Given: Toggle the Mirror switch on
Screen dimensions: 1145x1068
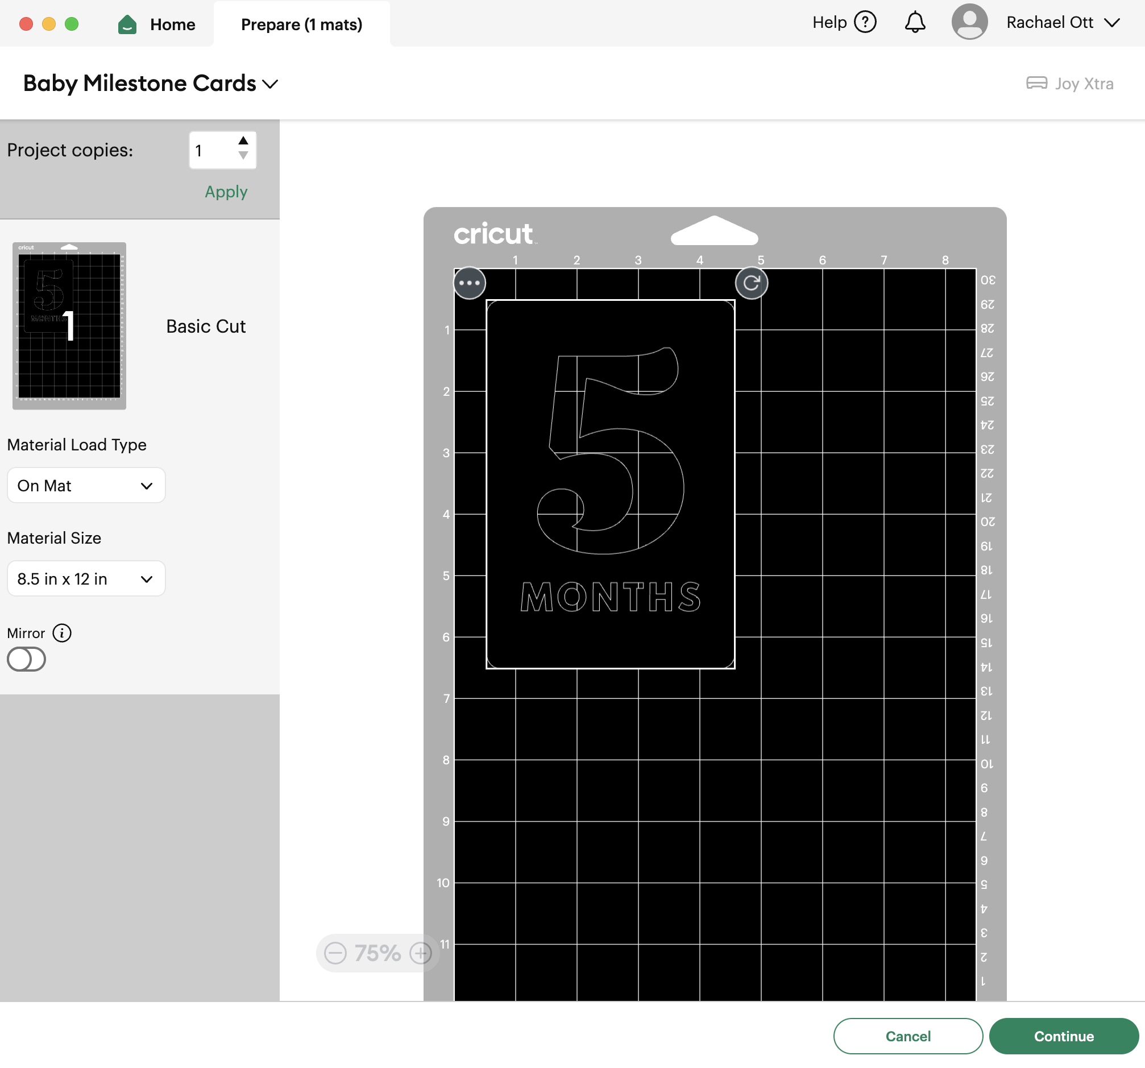Looking at the screenshot, I should (x=27, y=659).
